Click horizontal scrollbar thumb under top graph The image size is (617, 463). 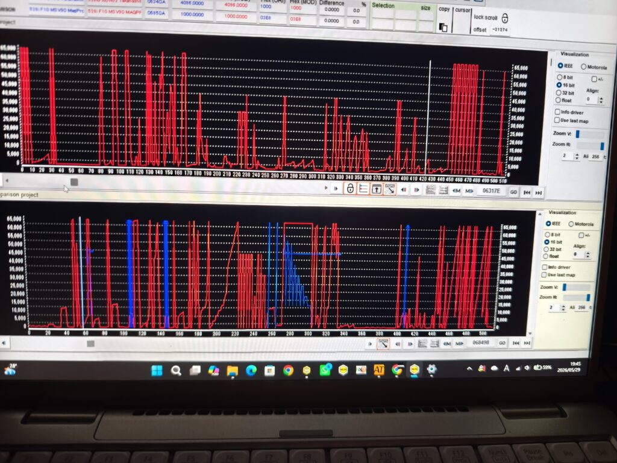coord(74,182)
